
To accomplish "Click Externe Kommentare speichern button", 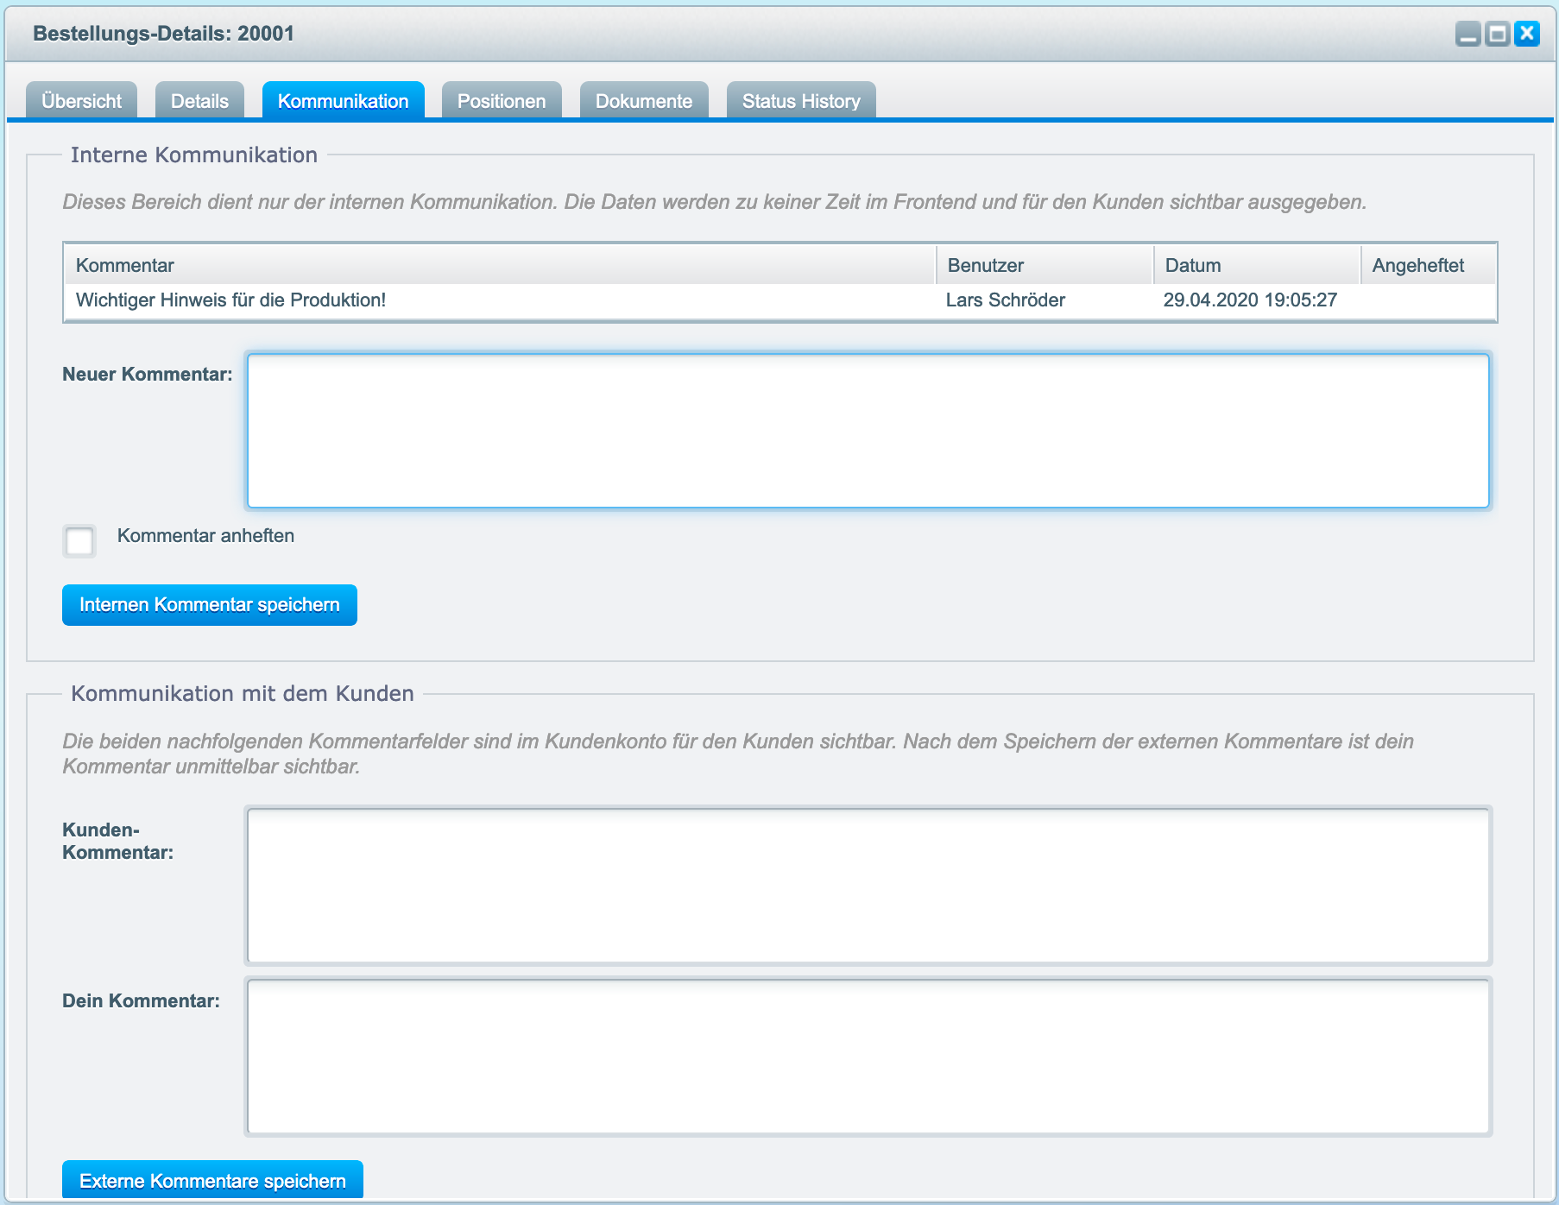I will coord(212,1180).
